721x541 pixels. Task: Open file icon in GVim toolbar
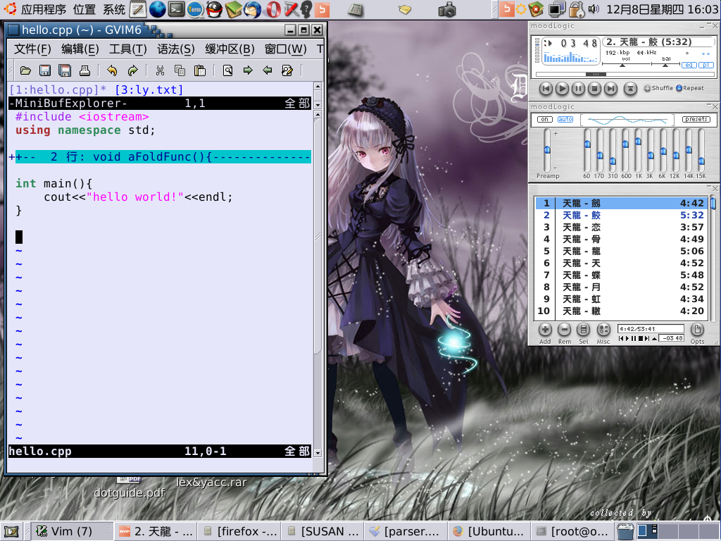click(x=25, y=70)
